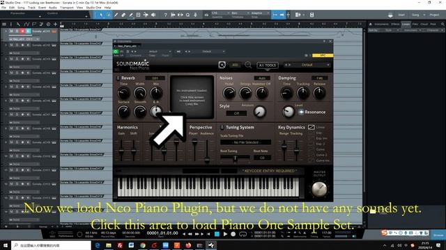Select the Arrow tool in the toolbar

tap(101, 15)
